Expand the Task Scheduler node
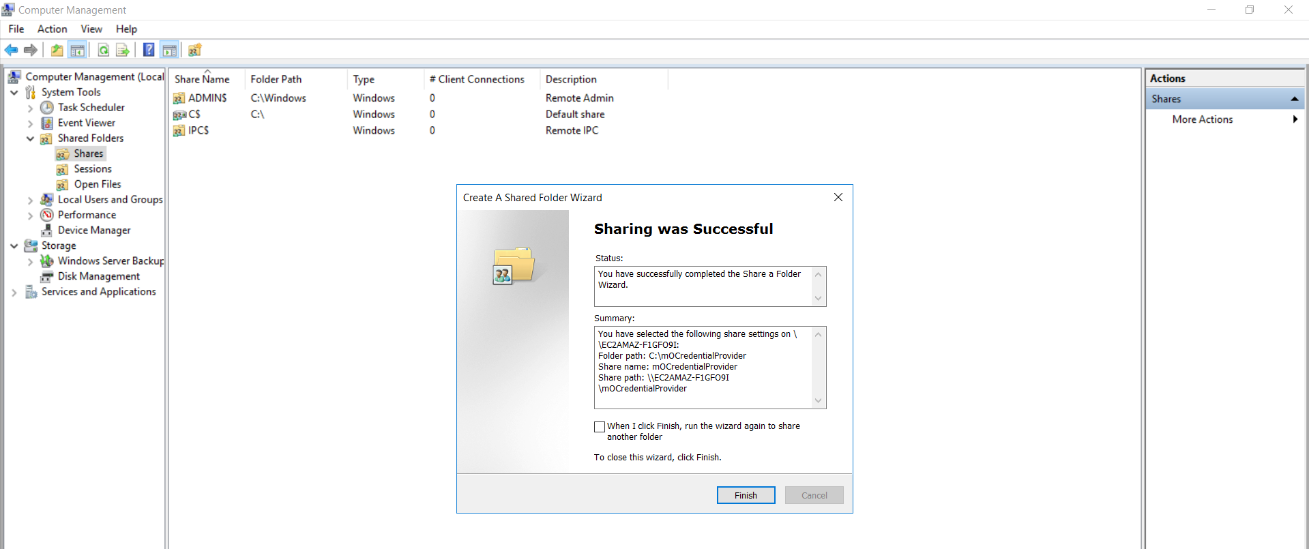Screen dimensions: 1309x549 point(30,108)
